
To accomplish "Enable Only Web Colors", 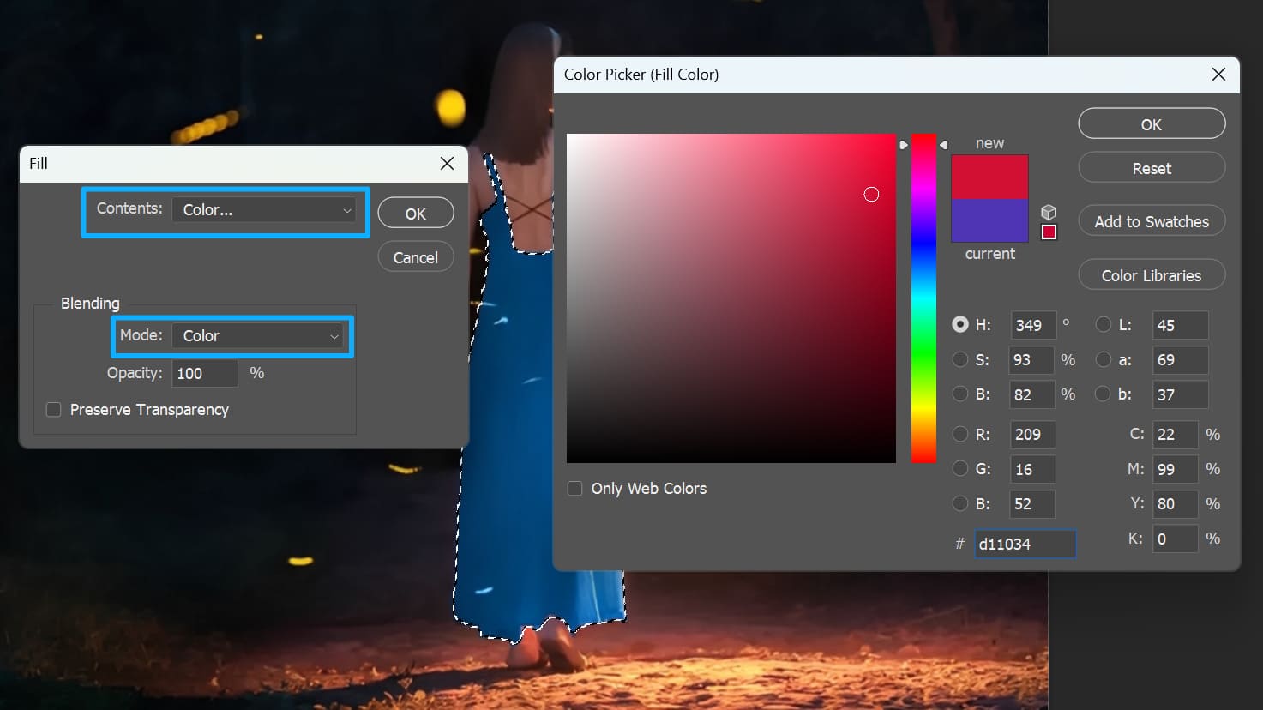I will tap(574, 488).
